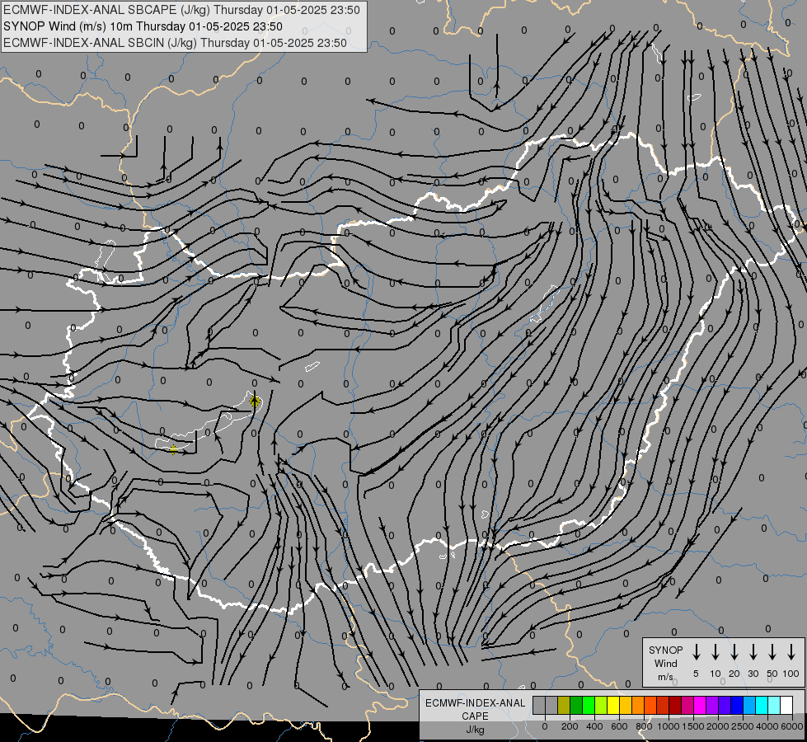Pick the purple swatch left of 2000 tick
The width and height of the screenshot is (807, 742).
(x=711, y=705)
